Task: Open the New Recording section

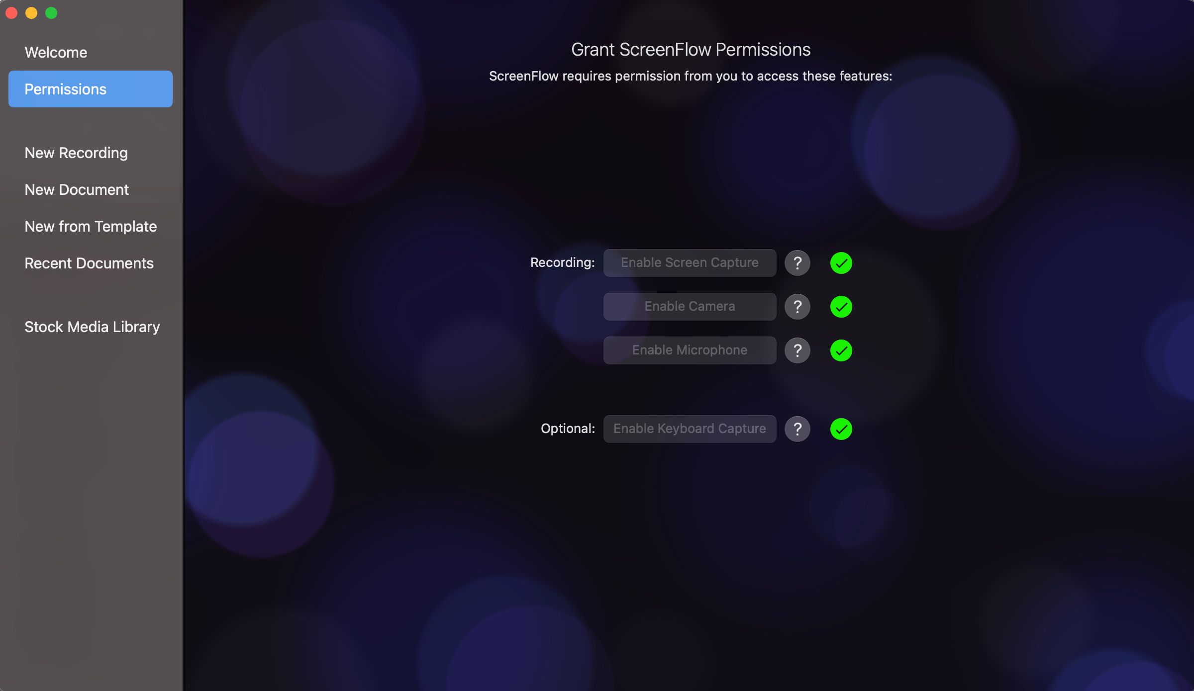Action: pos(76,152)
